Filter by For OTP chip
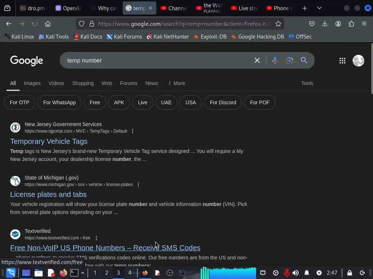373x279 pixels. coord(20,102)
